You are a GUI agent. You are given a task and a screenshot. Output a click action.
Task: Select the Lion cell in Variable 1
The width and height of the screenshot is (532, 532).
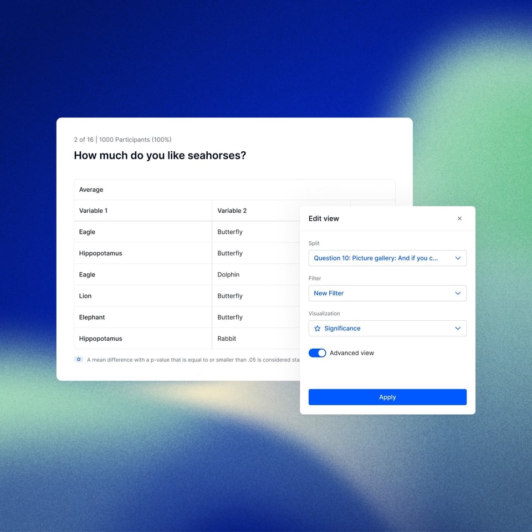coord(85,296)
